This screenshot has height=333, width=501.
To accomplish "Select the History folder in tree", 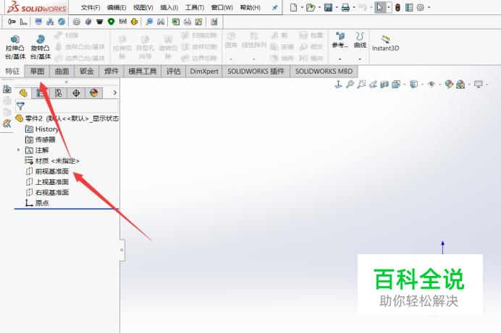I will tap(42, 129).
